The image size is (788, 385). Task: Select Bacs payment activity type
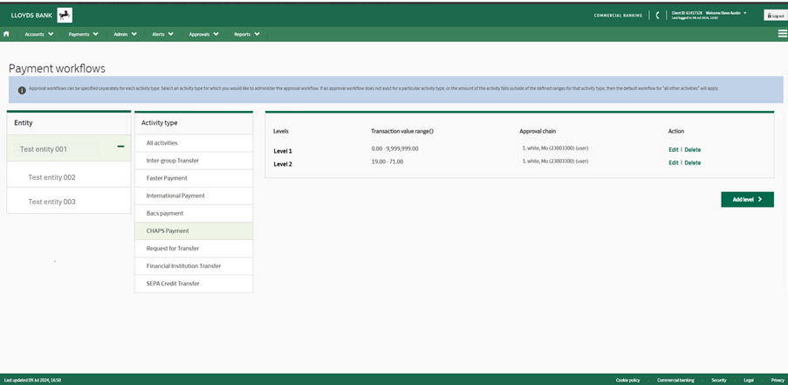[x=194, y=214]
